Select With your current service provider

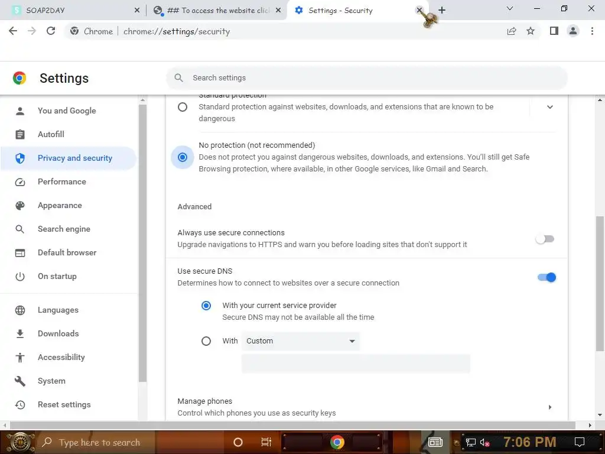206,306
